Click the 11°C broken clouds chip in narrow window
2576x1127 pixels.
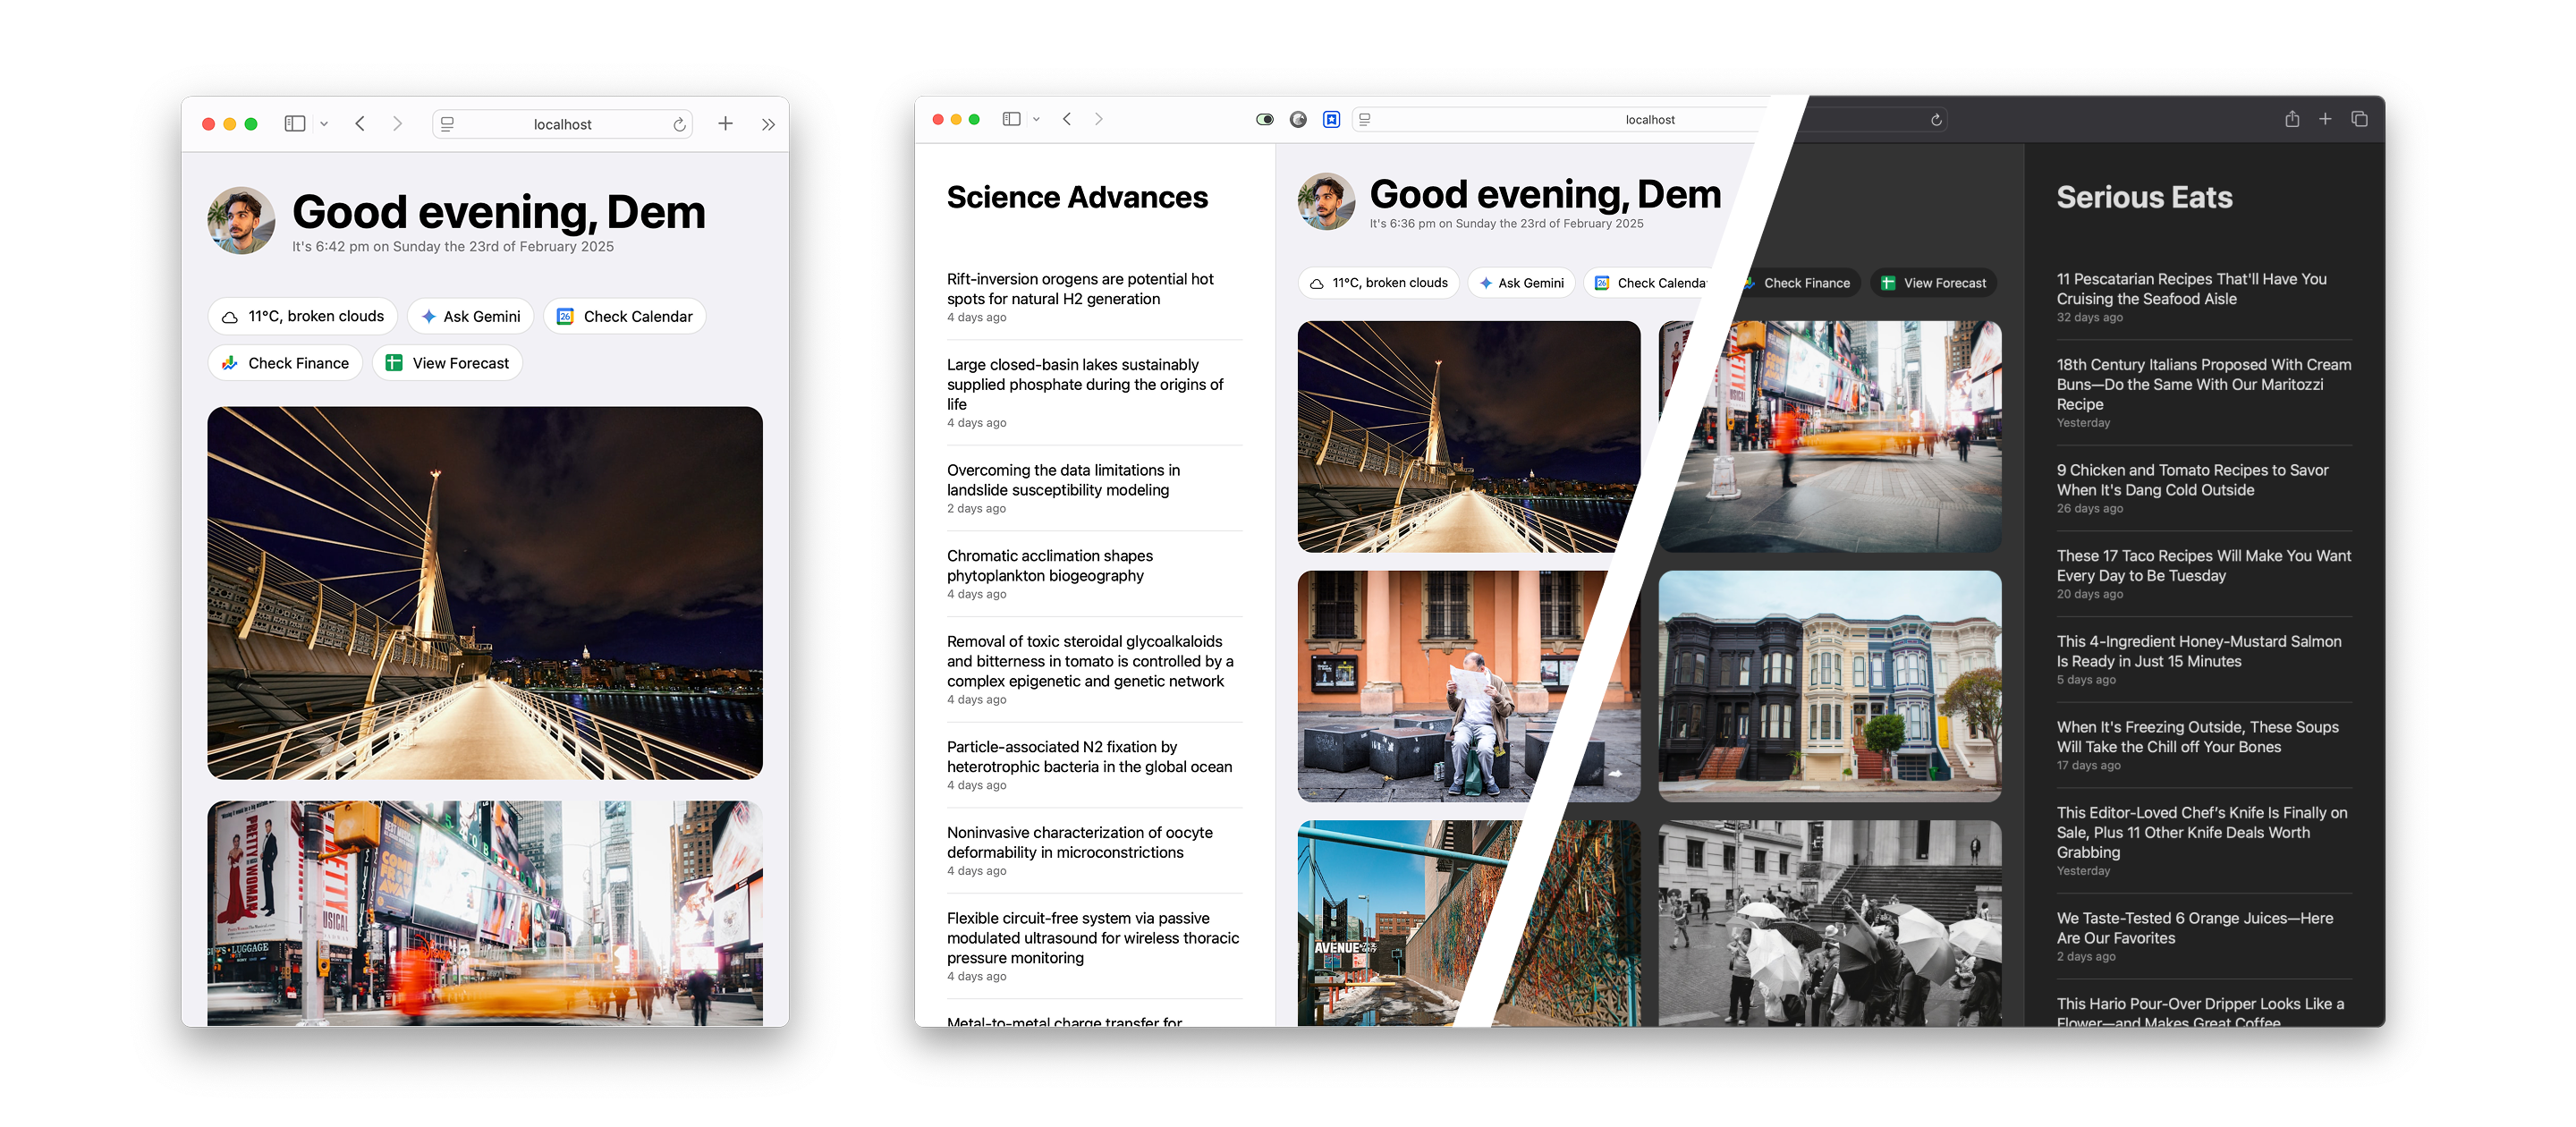tap(302, 316)
